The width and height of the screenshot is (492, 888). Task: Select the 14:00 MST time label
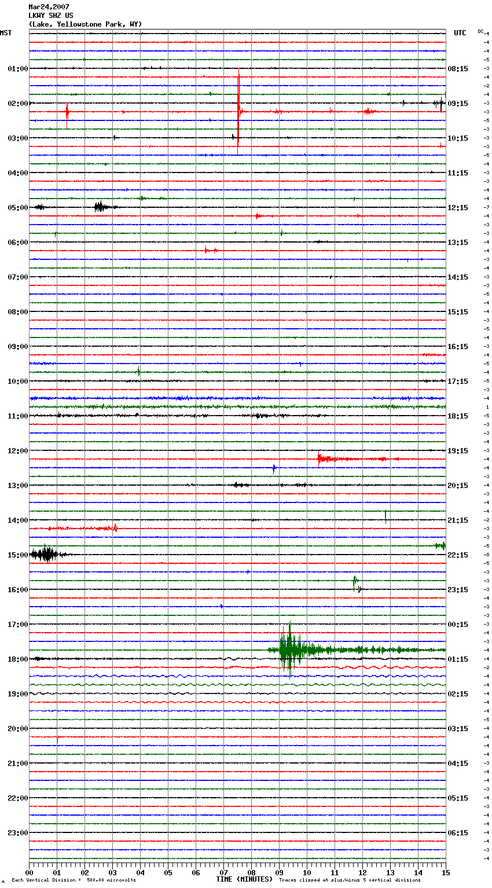pos(17,520)
